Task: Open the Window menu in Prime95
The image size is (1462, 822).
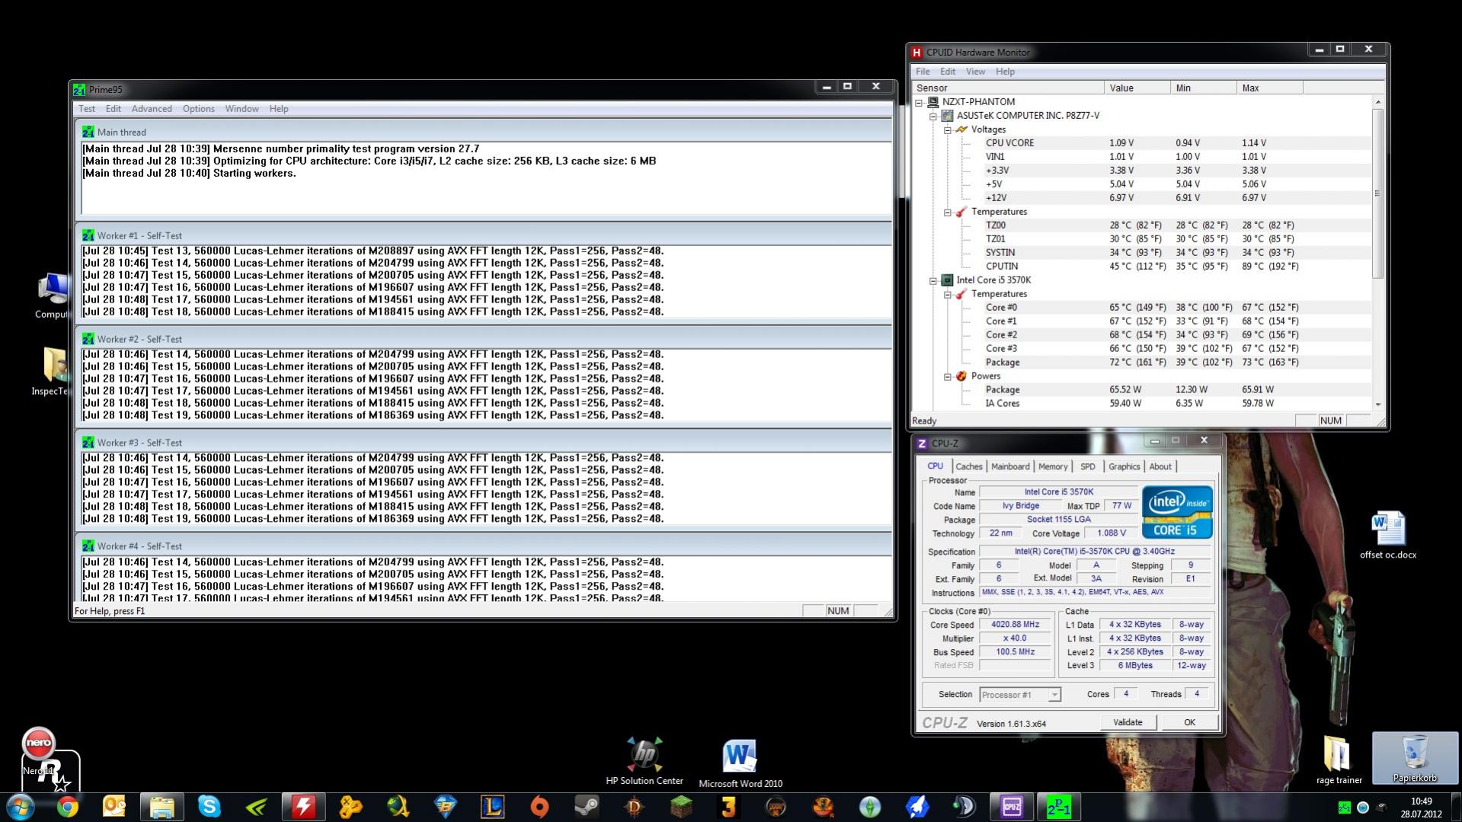Action: click(x=242, y=109)
